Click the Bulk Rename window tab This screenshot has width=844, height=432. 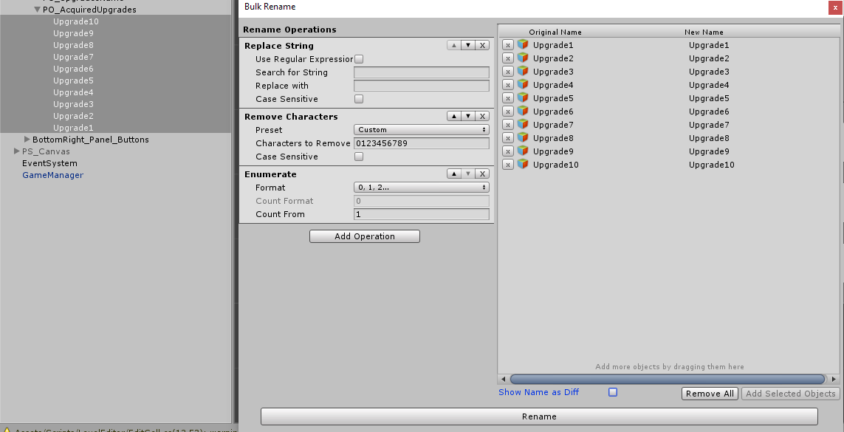click(x=270, y=6)
